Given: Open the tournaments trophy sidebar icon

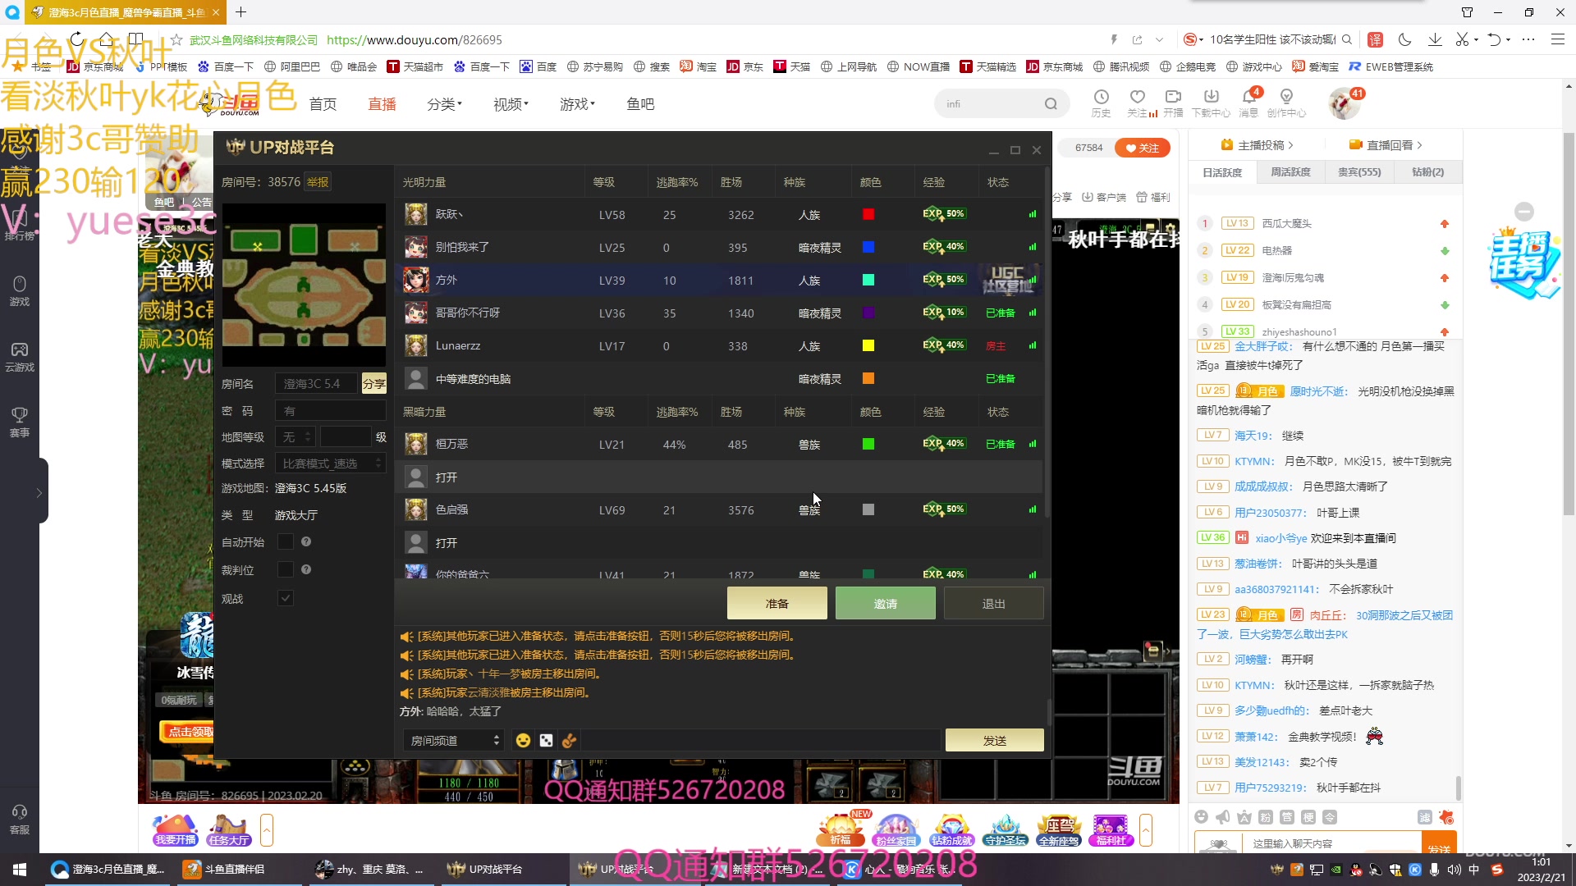Looking at the screenshot, I should pos(20,422).
